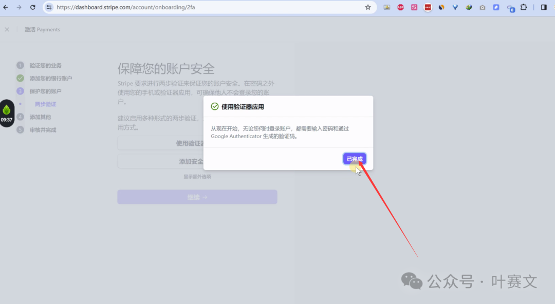The height and width of the screenshot is (304, 555).
Task: Open the AdBlock Plus extension
Action: (x=400, y=8)
